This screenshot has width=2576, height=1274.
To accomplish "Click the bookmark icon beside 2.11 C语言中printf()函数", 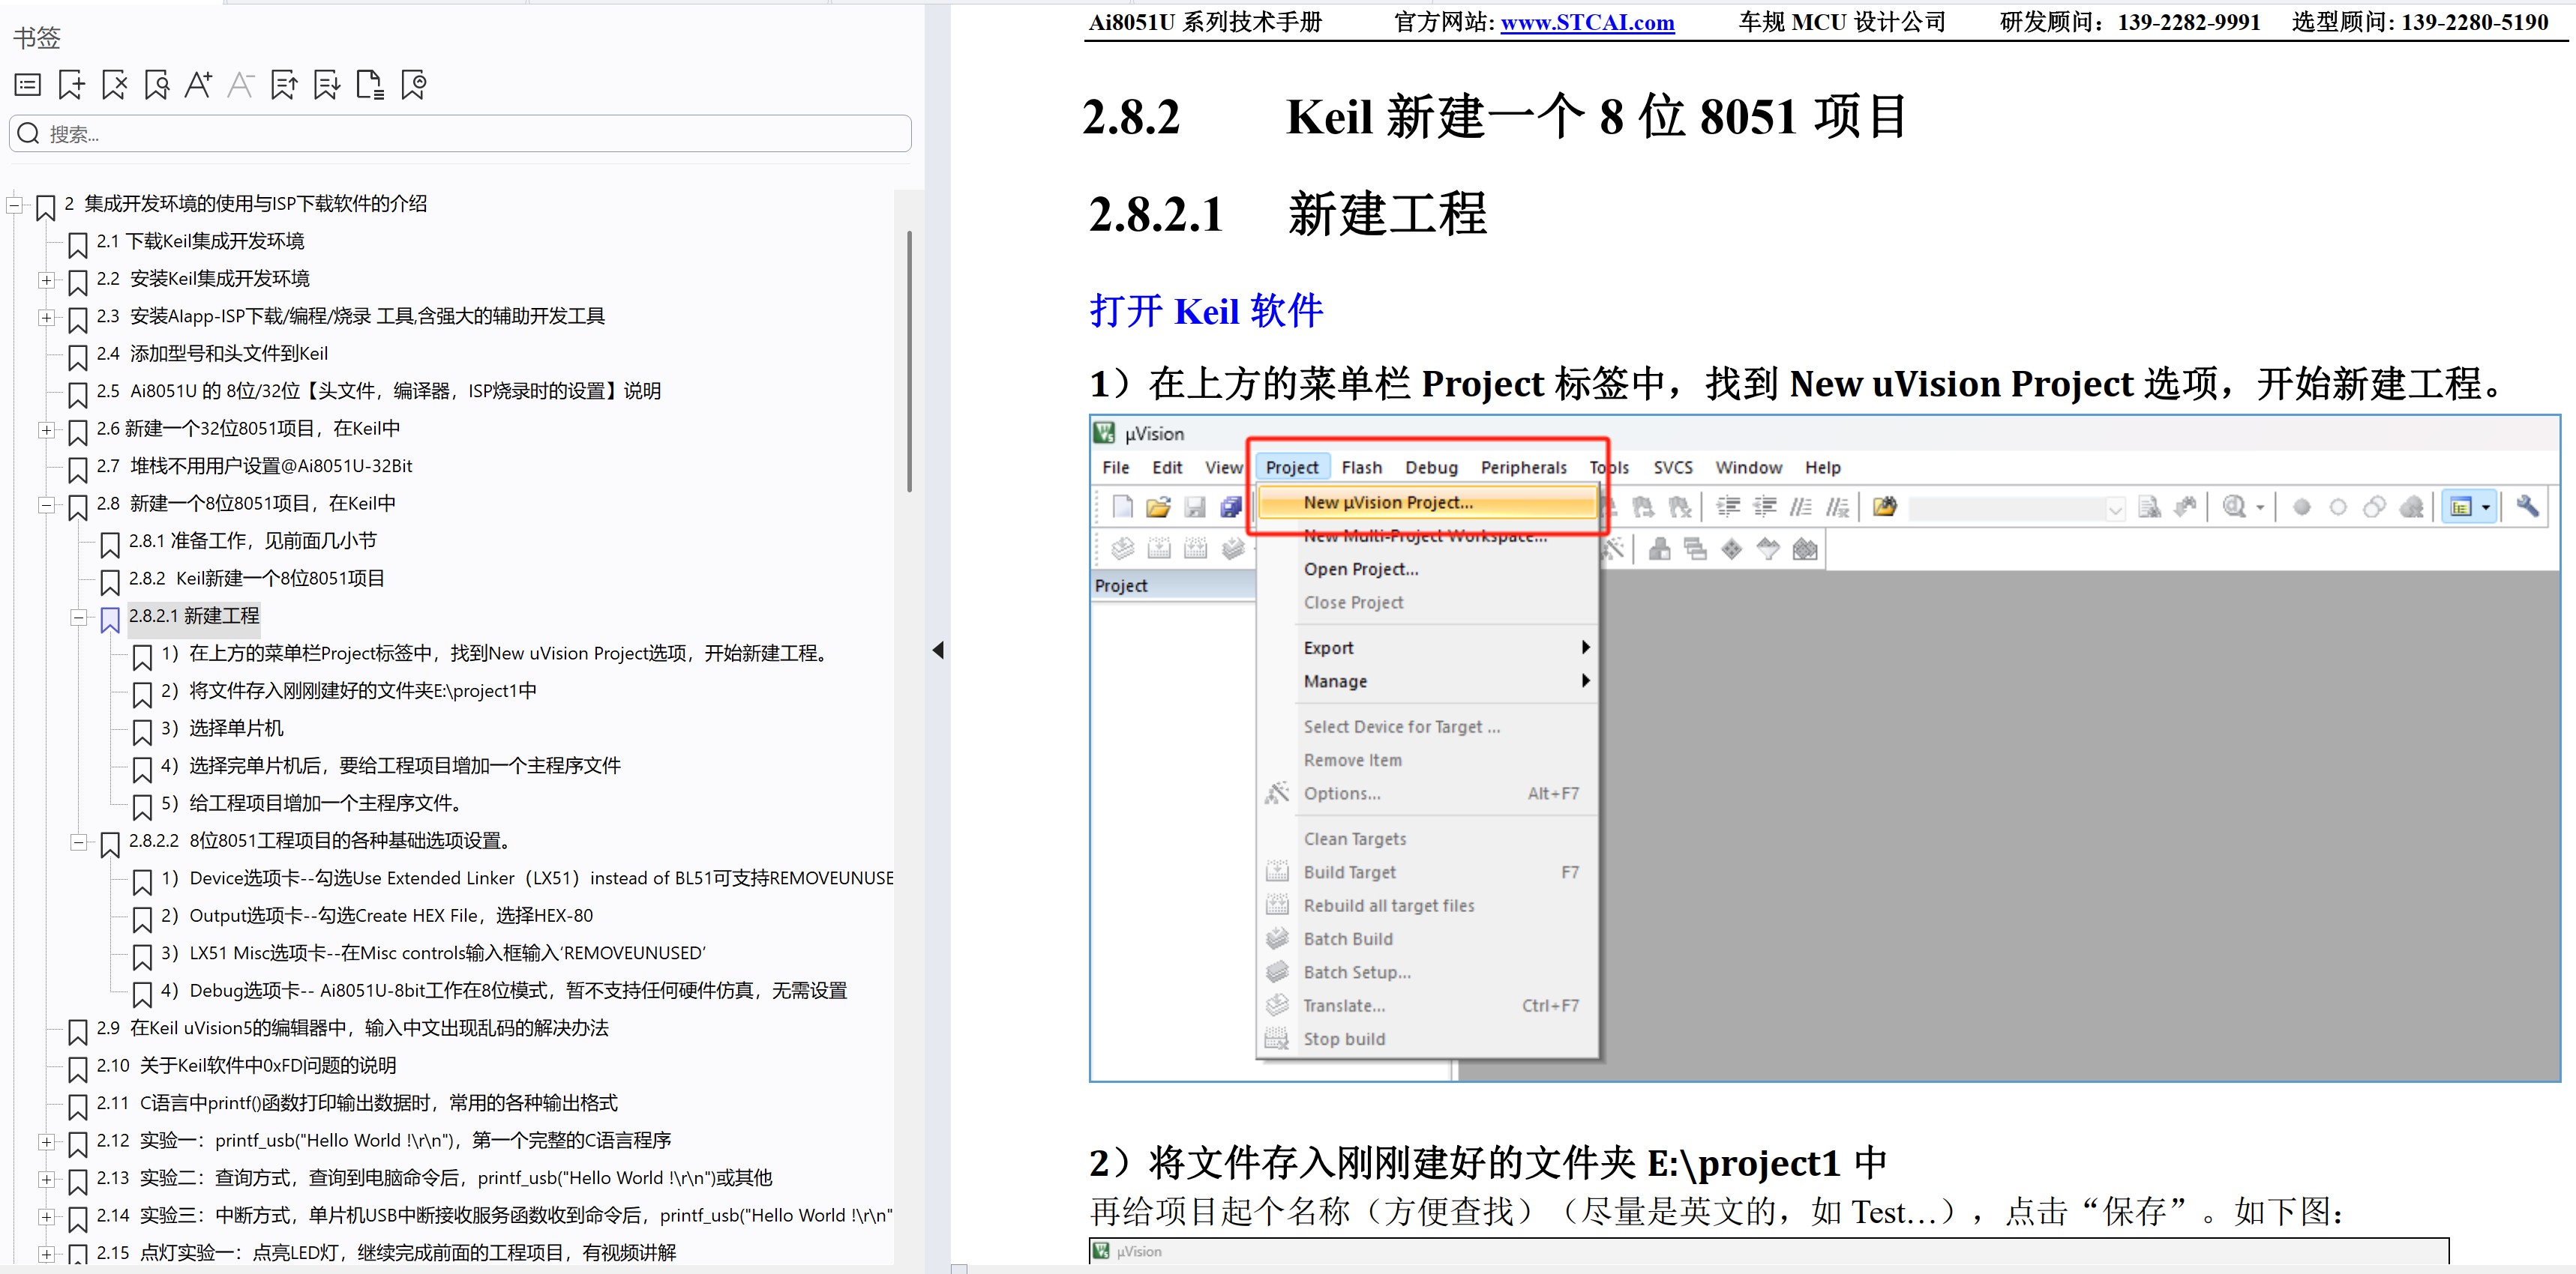I will pos(77,1106).
